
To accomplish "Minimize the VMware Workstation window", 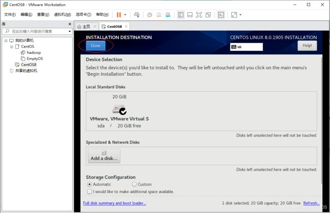I will coord(295,5).
